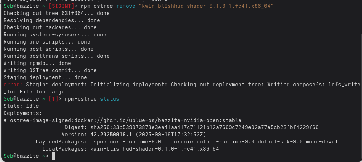The height and width of the screenshot is (162, 362).
Task: Click the red 'error:' label text
Action: (13, 85)
